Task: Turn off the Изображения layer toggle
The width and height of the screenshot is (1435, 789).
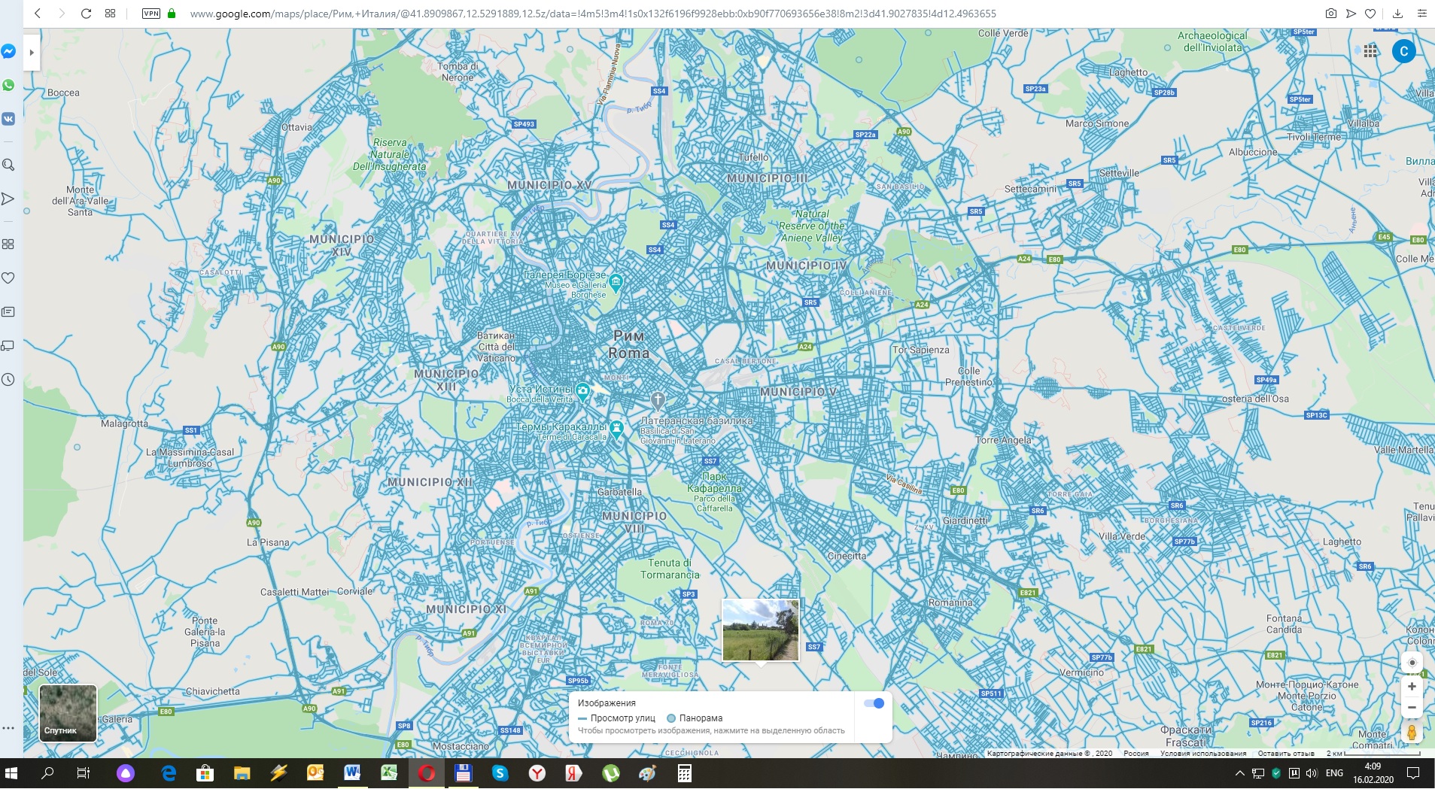Action: point(874,703)
